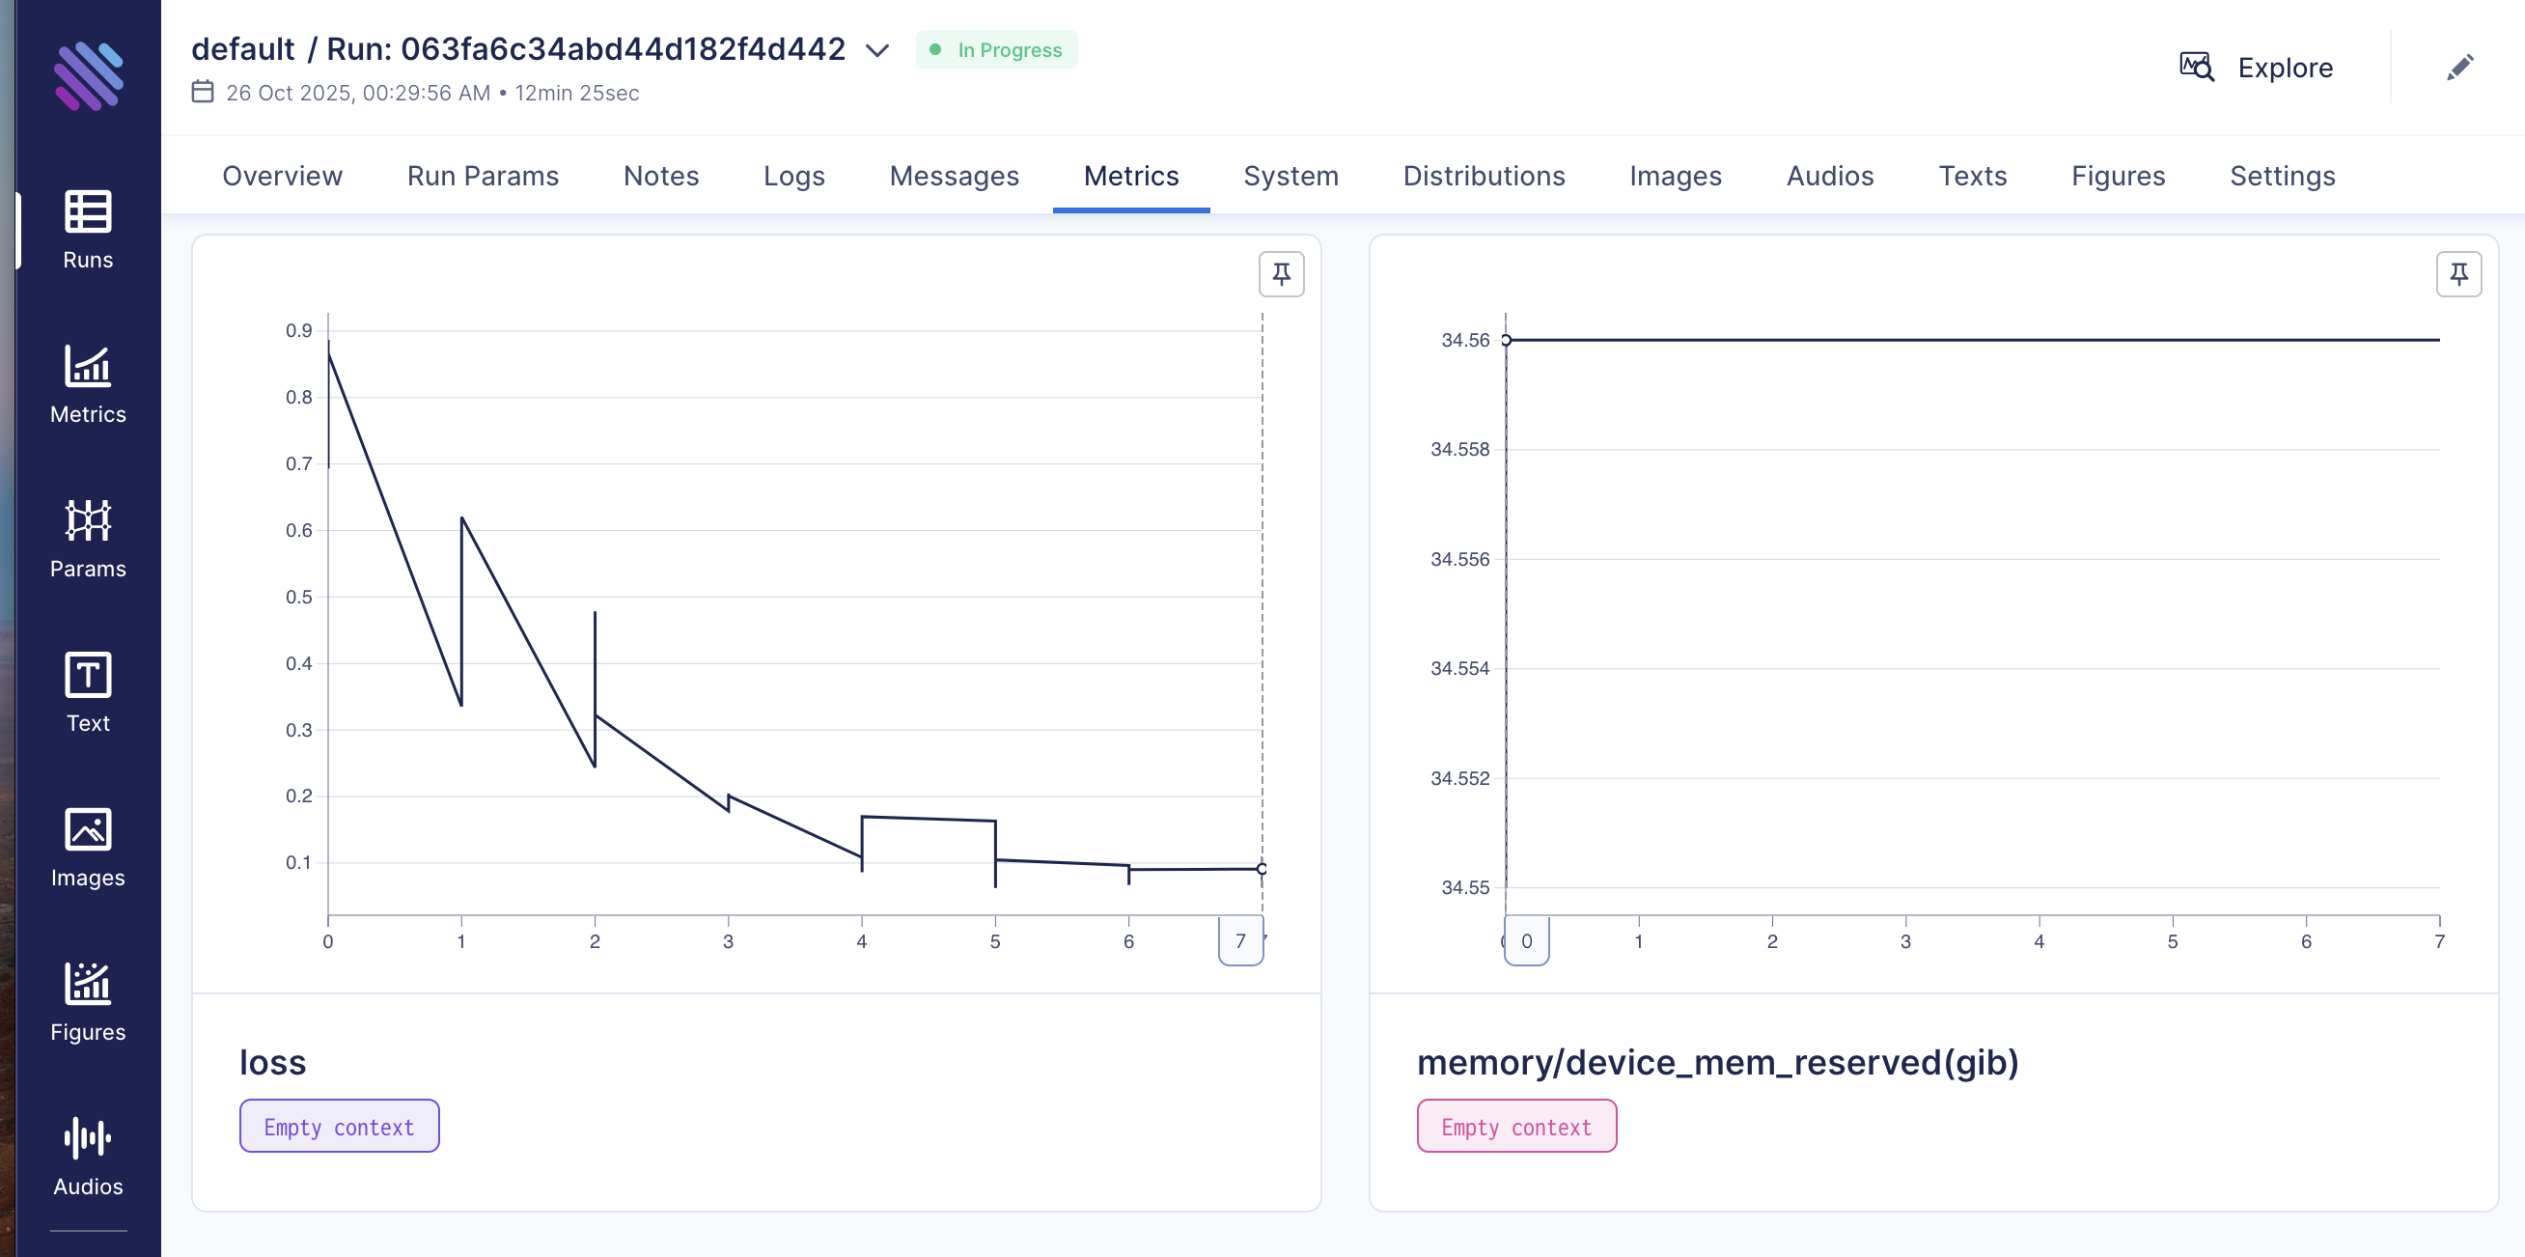This screenshot has height=1257, width=2525.
Task: Pin the device_mem_reserved chart
Action: pos(2458,273)
